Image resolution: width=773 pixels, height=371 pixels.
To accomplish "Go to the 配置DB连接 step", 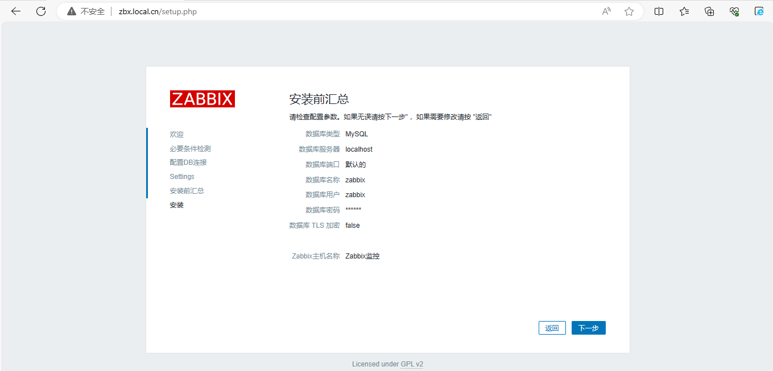I will click(188, 162).
